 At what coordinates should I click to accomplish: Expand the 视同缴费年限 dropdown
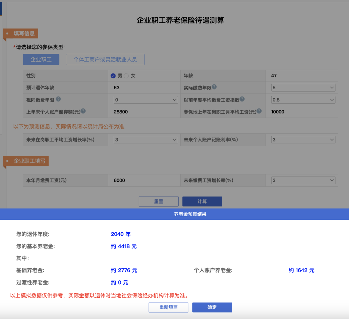pos(146,100)
